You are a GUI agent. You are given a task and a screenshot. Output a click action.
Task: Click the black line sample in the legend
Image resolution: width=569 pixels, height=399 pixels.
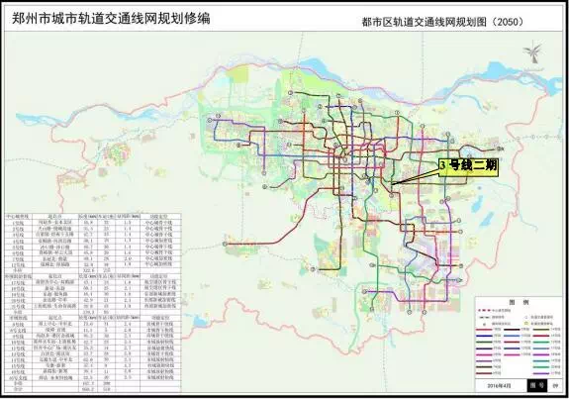coord(512,330)
